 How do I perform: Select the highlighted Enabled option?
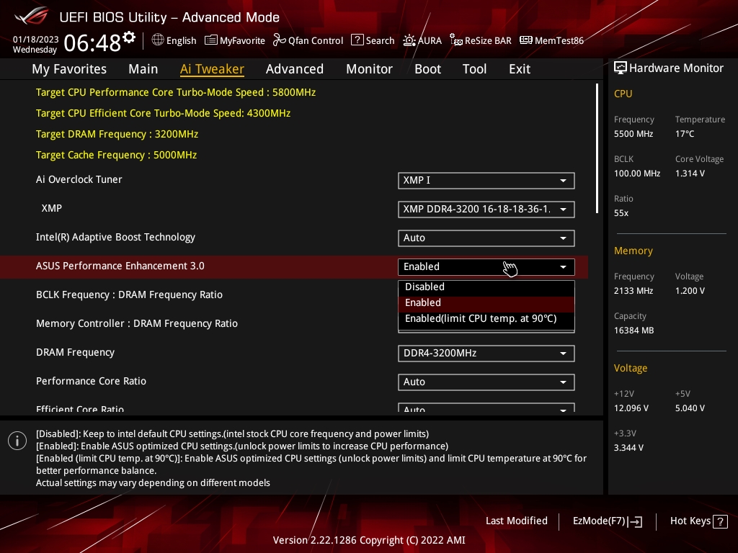(486, 303)
